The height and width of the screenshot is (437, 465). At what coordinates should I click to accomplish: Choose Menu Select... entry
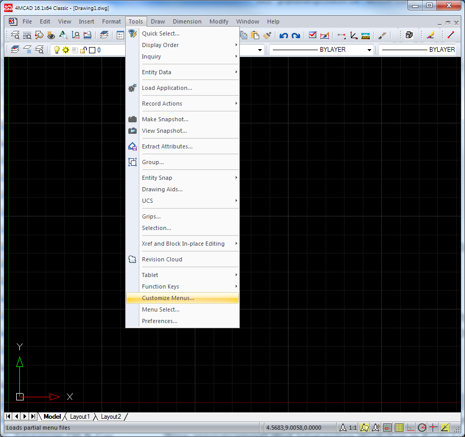pos(182,309)
